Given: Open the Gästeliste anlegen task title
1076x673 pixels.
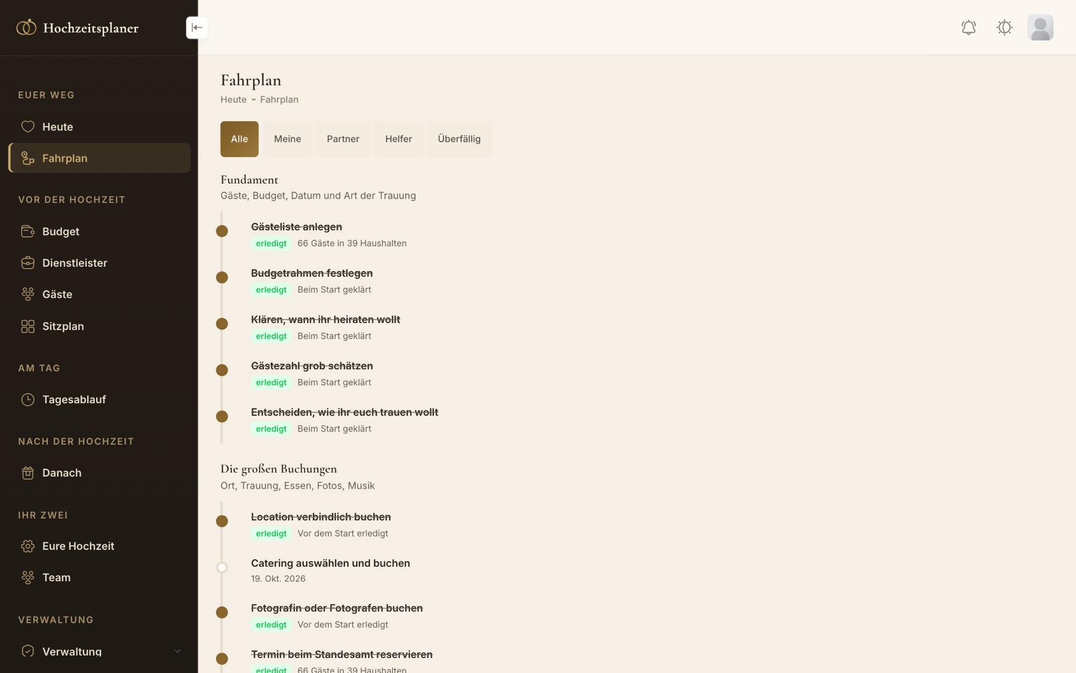Looking at the screenshot, I should click(296, 227).
